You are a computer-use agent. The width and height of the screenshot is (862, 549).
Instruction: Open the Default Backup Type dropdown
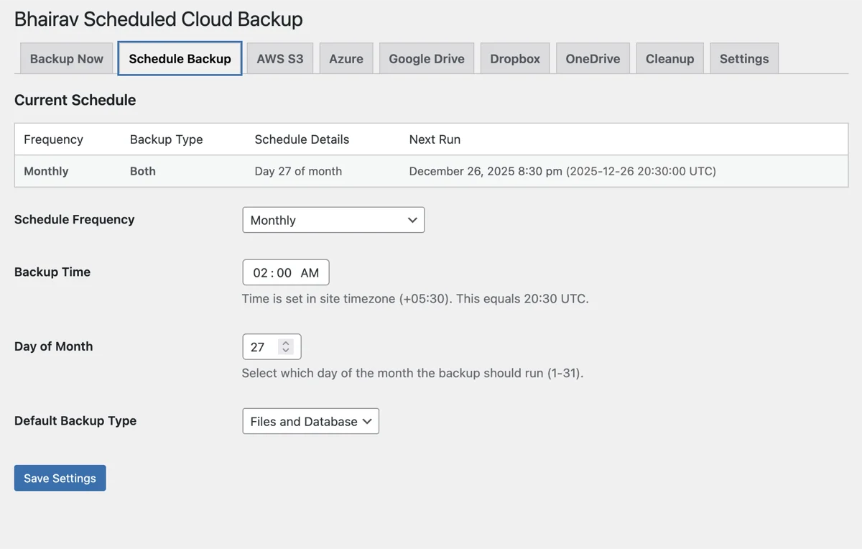click(x=310, y=421)
